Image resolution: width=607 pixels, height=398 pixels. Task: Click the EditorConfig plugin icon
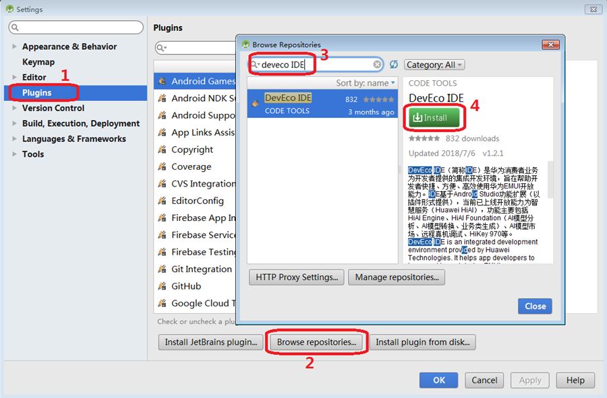pos(162,201)
